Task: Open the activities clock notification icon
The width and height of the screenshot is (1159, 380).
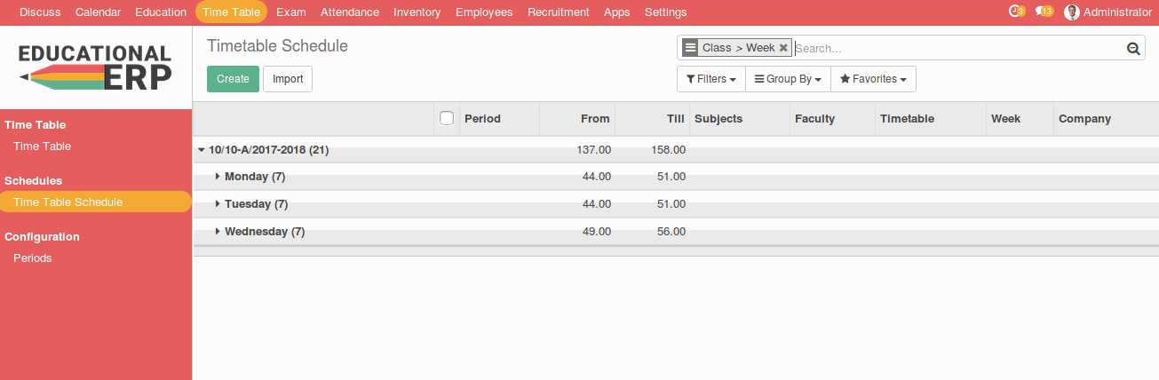Action: click(1015, 12)
